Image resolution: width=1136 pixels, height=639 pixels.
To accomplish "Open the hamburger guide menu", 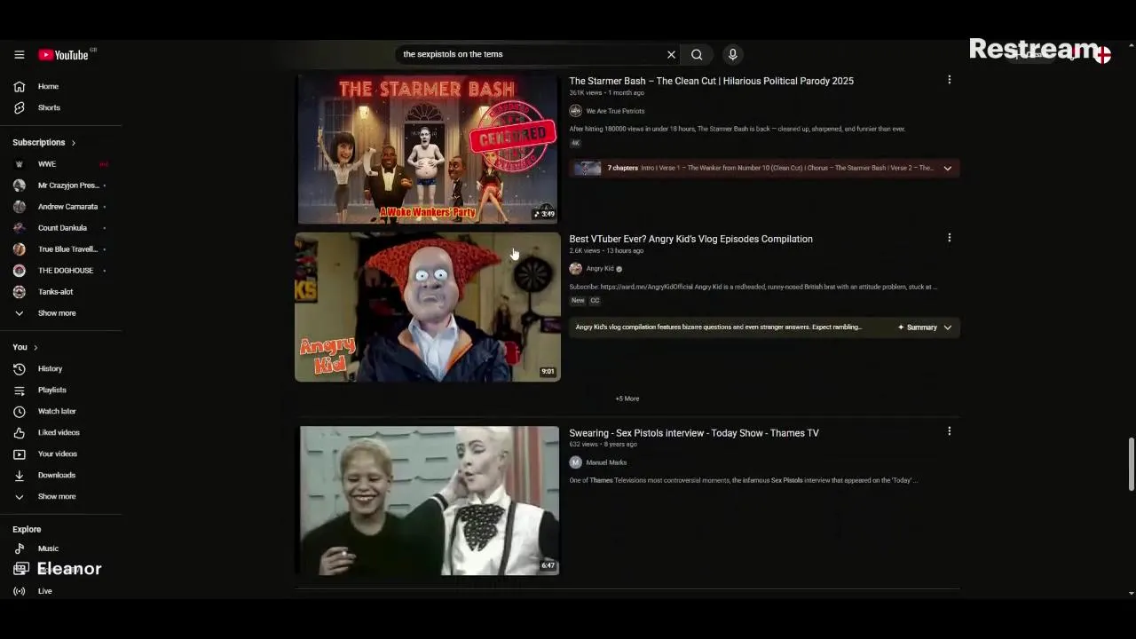I will click(19, 54).
